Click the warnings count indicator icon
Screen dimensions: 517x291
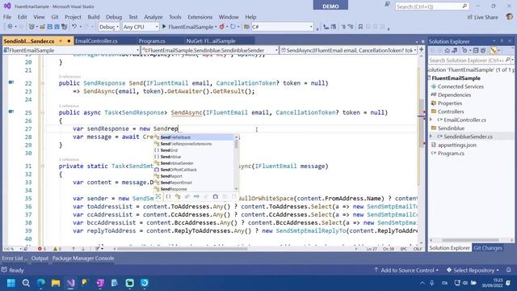click(56, 249)
